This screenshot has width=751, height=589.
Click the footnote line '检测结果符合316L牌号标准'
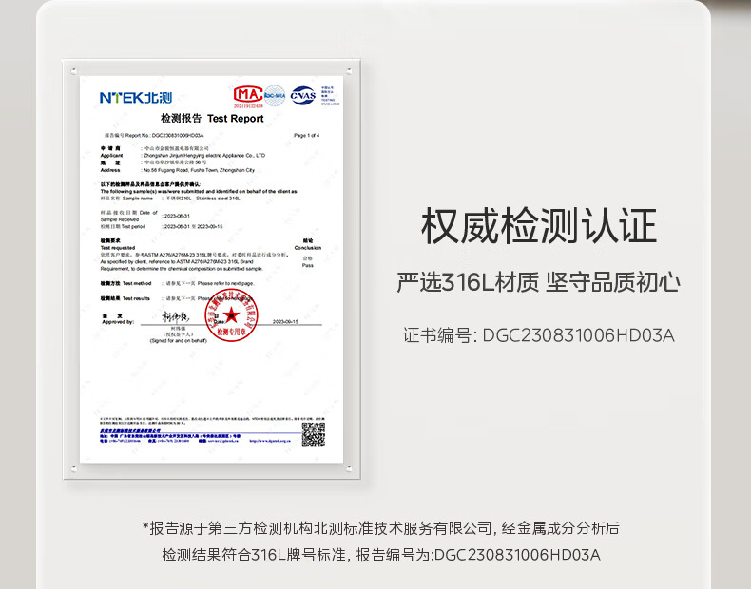[x=381, y=555]
